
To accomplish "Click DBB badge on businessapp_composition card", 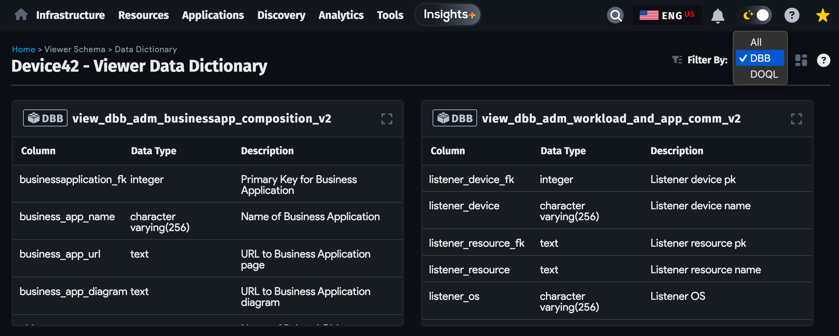I will [45, 118].
